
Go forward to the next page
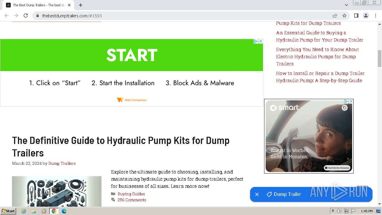[x=16, y=16]
